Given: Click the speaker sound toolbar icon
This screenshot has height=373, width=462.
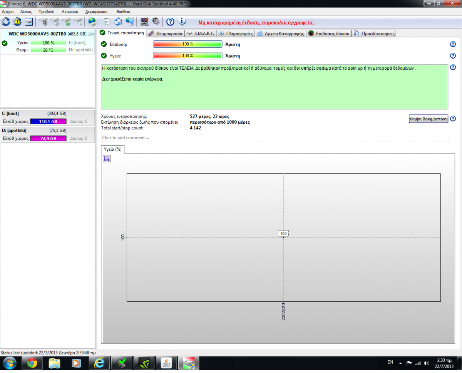Looking at the screenshot, I should click(156, 22).
